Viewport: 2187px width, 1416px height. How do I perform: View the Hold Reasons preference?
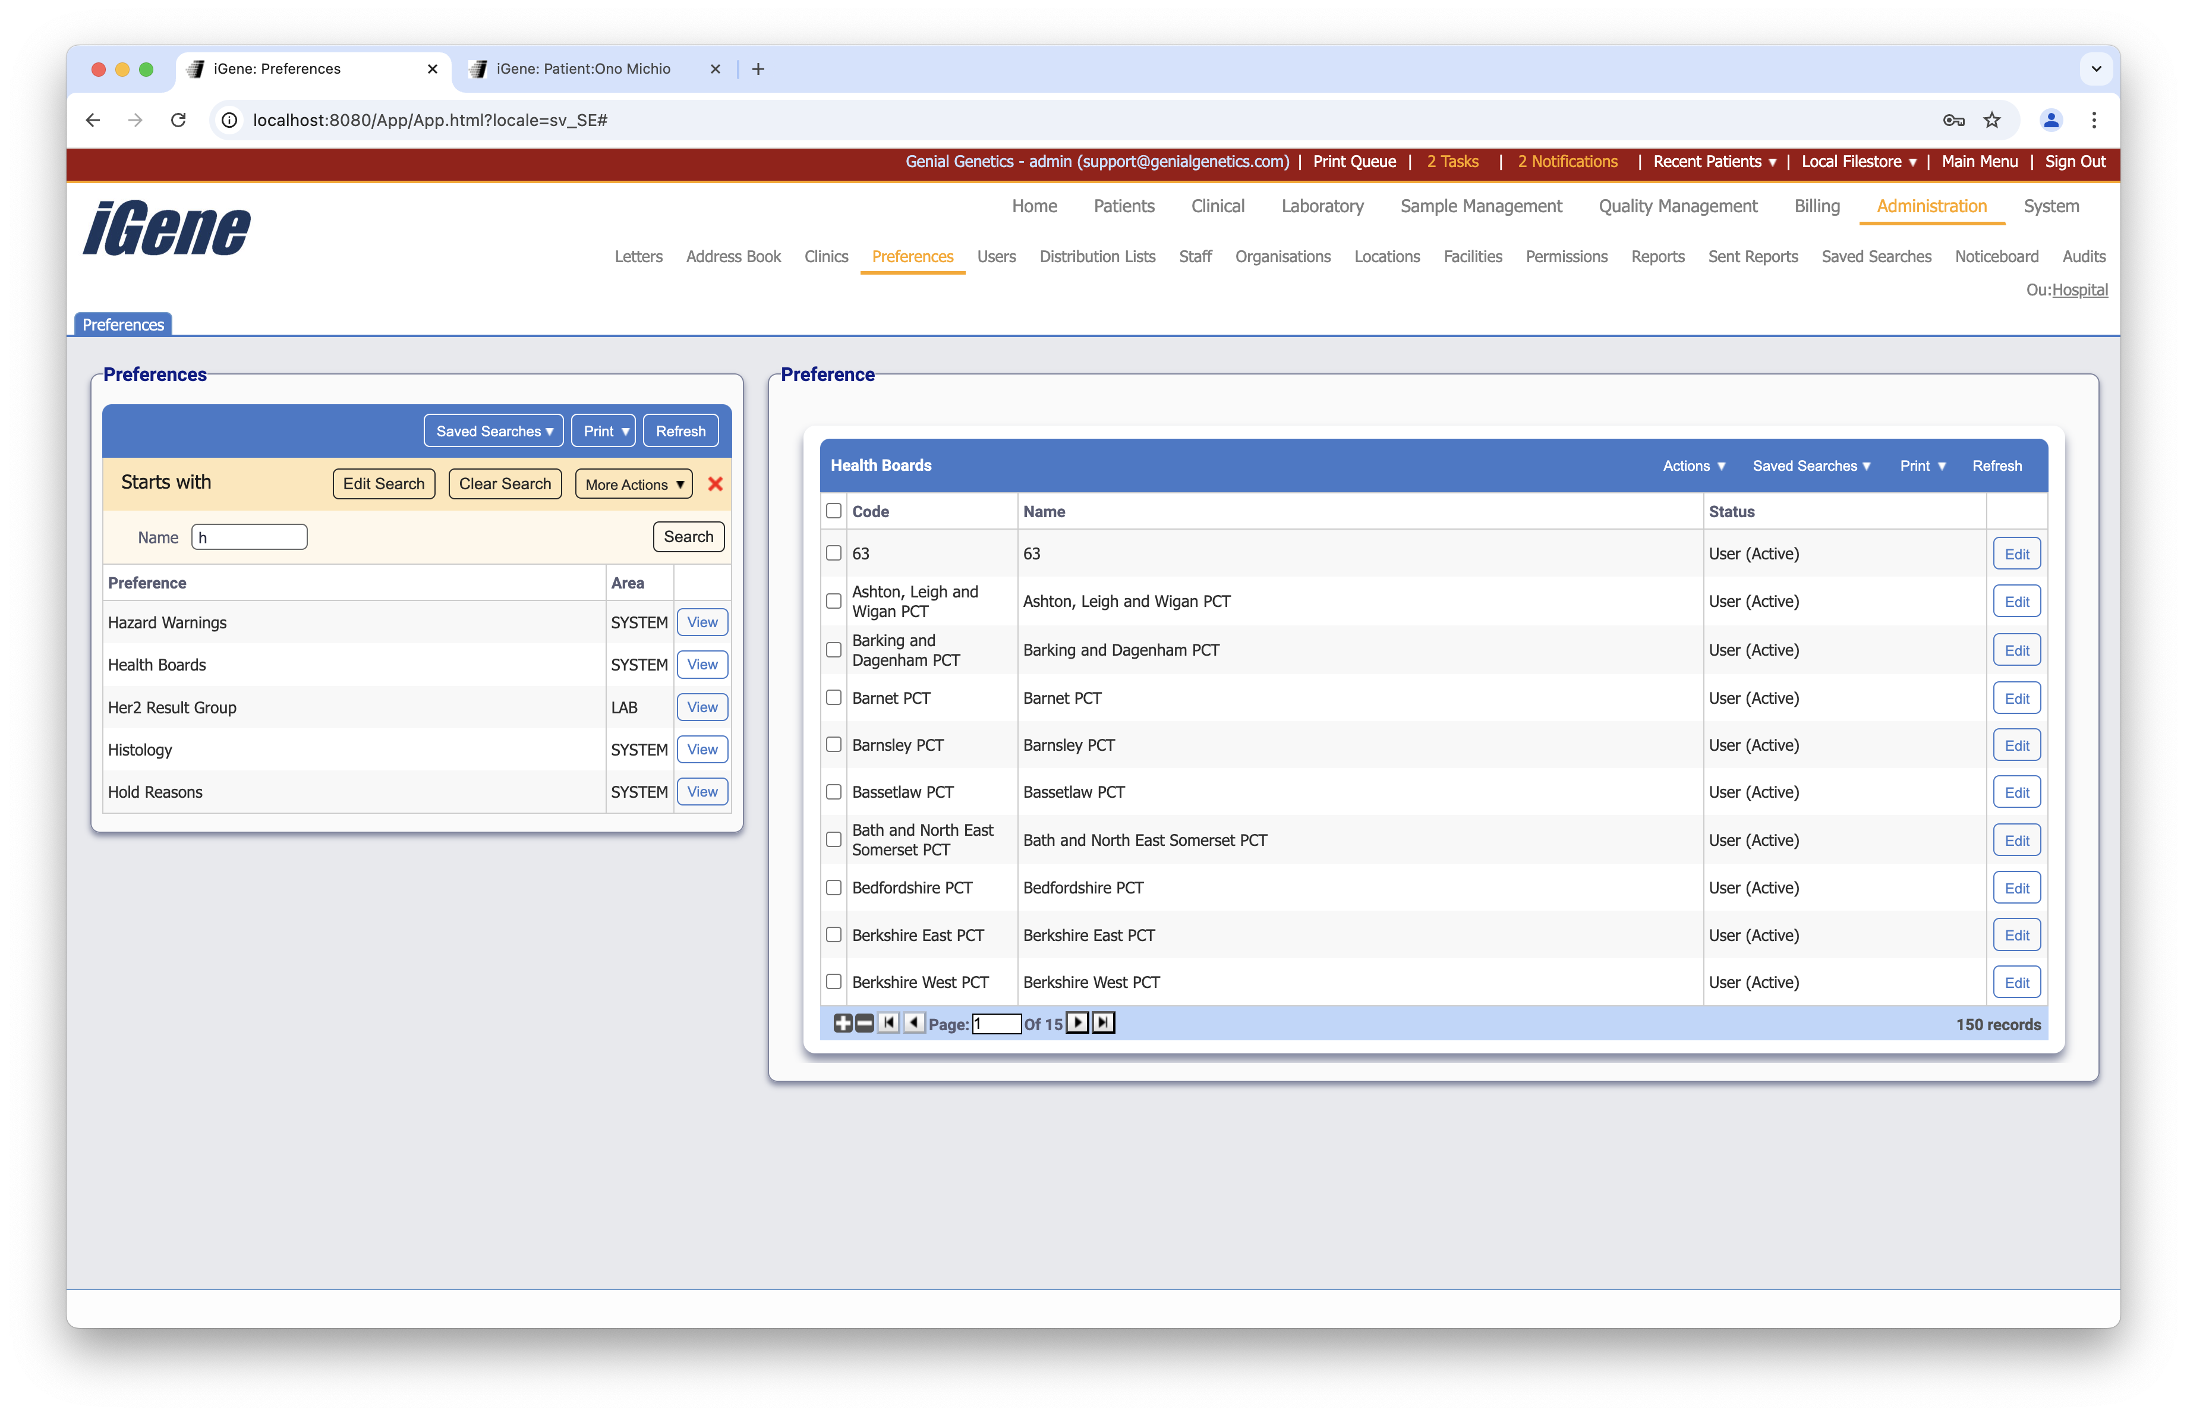[702, 791]
